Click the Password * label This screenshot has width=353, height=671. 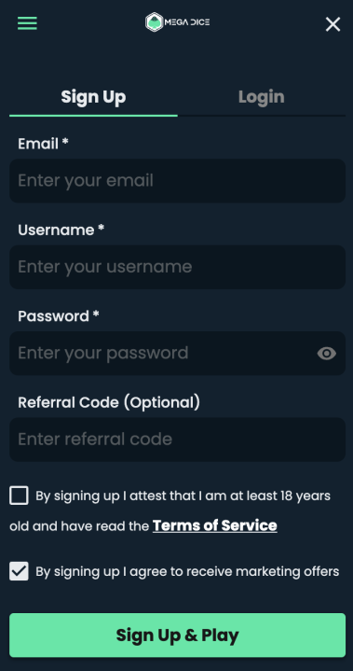[x=59, y=316]
